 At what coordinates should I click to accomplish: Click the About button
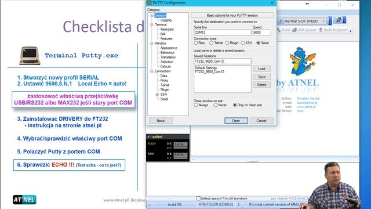[x=161, y=121]
